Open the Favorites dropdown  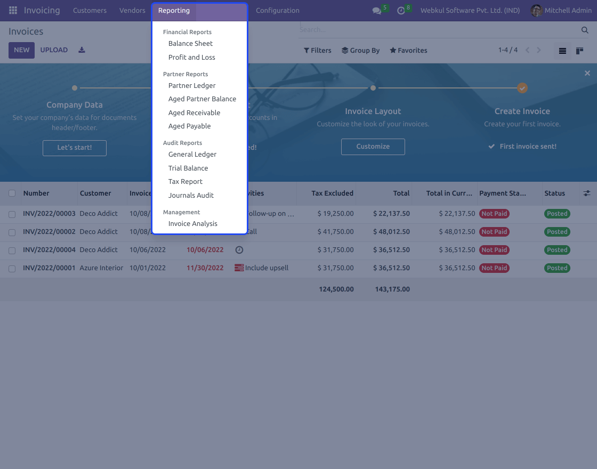tap(408, 50)
